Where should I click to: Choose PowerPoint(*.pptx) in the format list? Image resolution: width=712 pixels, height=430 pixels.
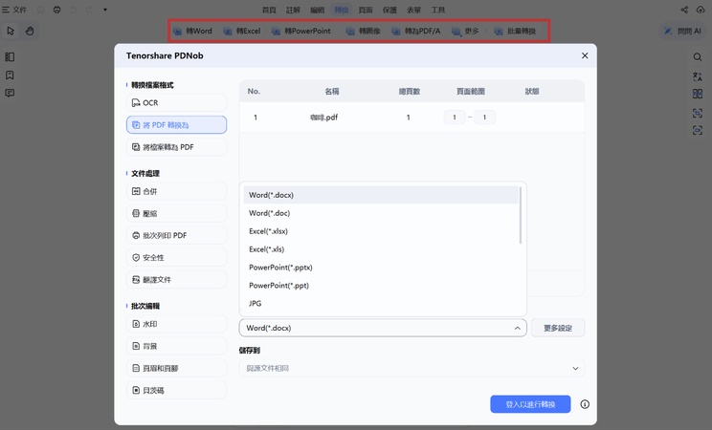pos(381,268)
